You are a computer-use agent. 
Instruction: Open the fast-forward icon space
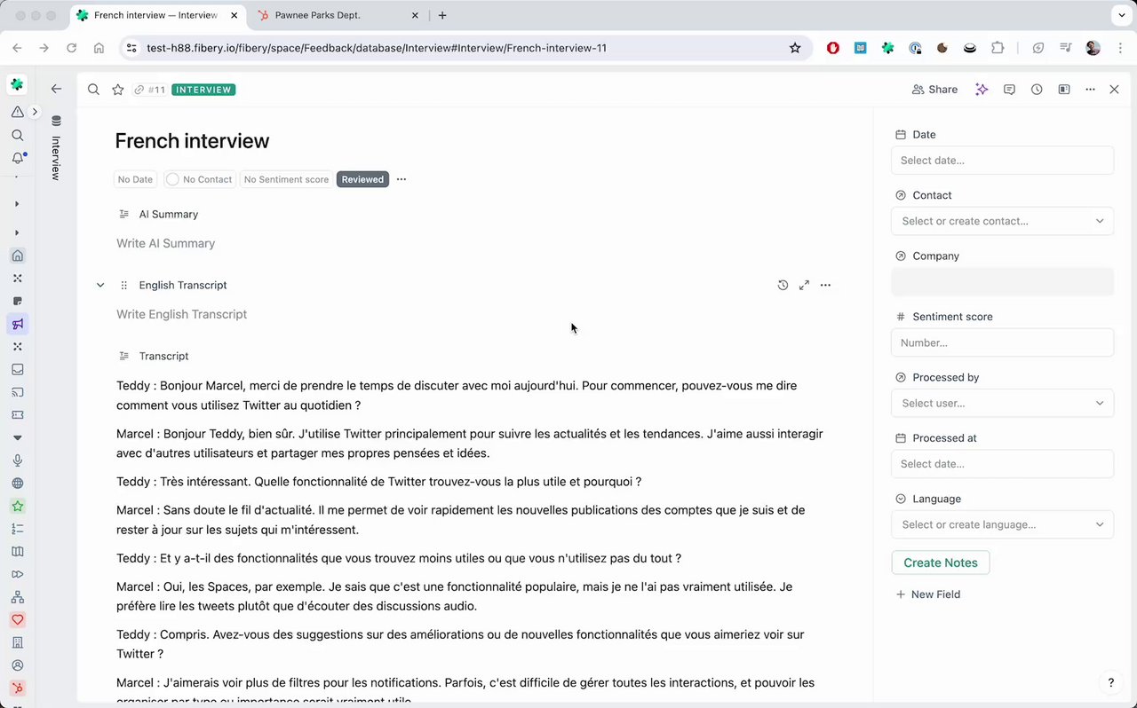click(x=17, y=574)
